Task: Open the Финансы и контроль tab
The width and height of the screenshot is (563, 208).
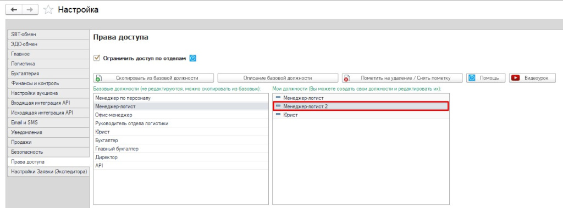Action: (x=48, y=83)
